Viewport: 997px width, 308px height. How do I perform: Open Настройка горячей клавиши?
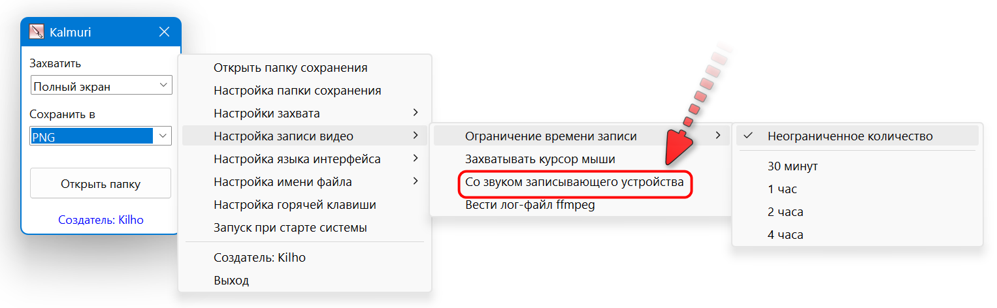[x=295, y=205]
